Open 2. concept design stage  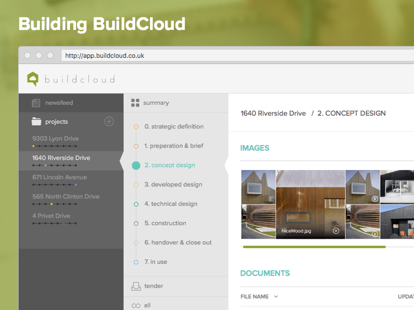click(x=170, y=165)
